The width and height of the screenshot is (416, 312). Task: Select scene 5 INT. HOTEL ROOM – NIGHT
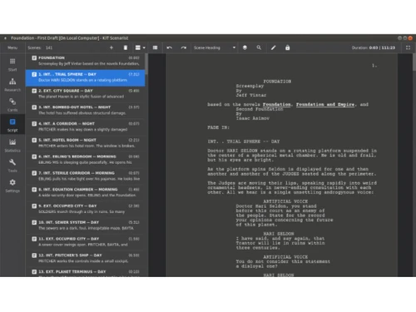(x=86, y=143)
